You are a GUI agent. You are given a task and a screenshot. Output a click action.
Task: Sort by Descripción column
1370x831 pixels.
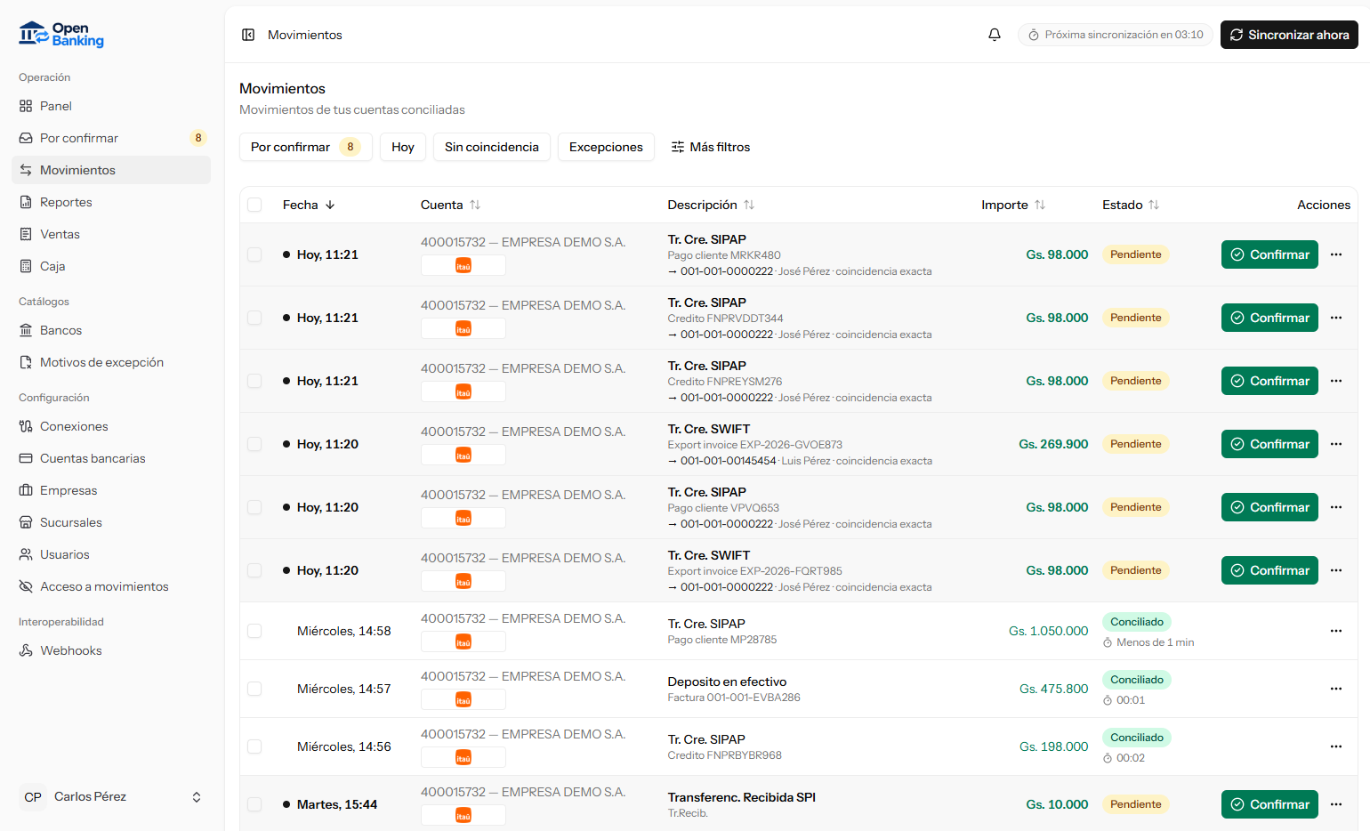711,205
